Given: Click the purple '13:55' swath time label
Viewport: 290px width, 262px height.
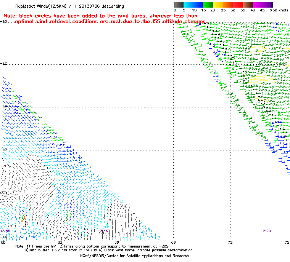Looking at the screenshot, I should coord(5,231).
